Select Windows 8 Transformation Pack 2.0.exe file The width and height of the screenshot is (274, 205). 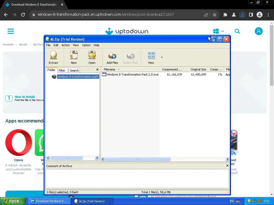click(132, 74)
